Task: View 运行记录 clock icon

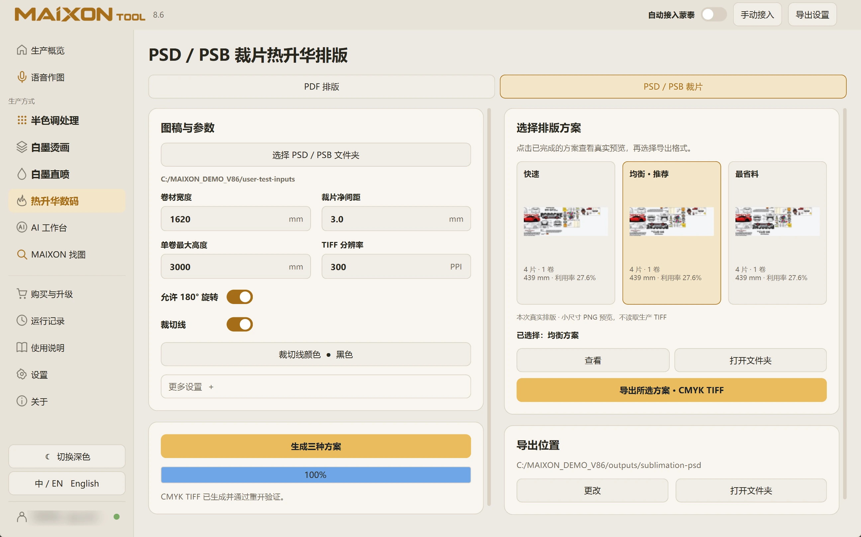Action: [x=22, y=321]
